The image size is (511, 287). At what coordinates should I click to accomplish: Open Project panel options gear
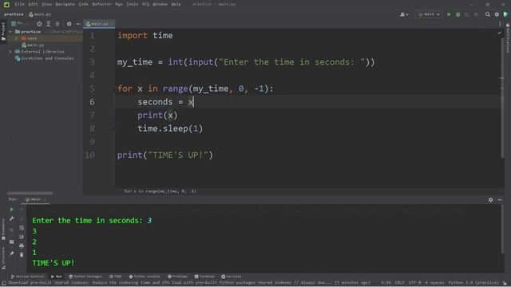pos(69,24)
